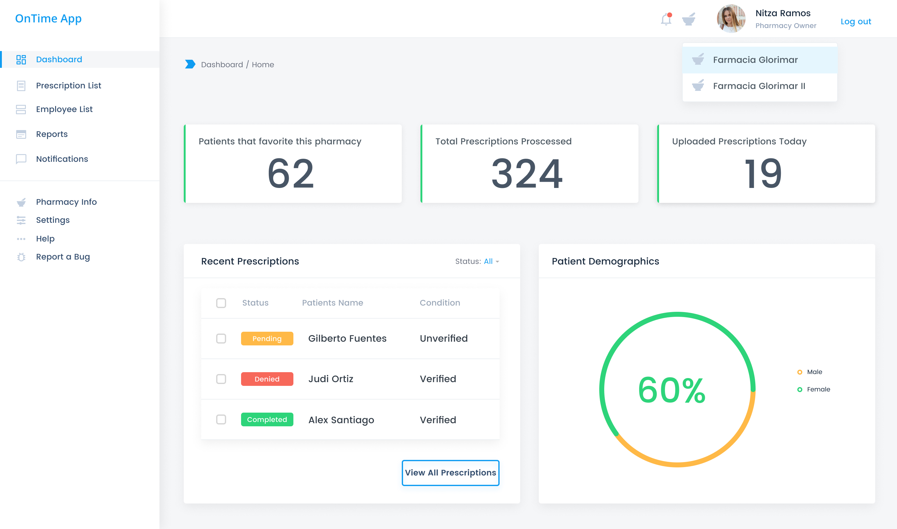The width and height of the screenshot is (897, 529).
Task: Click the Patient Demographics heading
Action: click(x=605, y=261)
